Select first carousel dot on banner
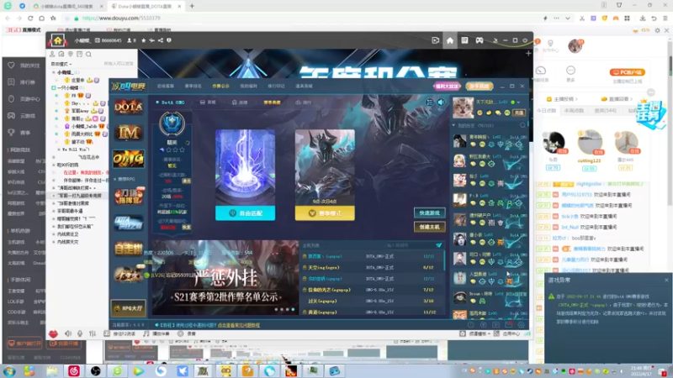Image resolution: width=673 pixels, height=378 pixels. tap(277, 309)
